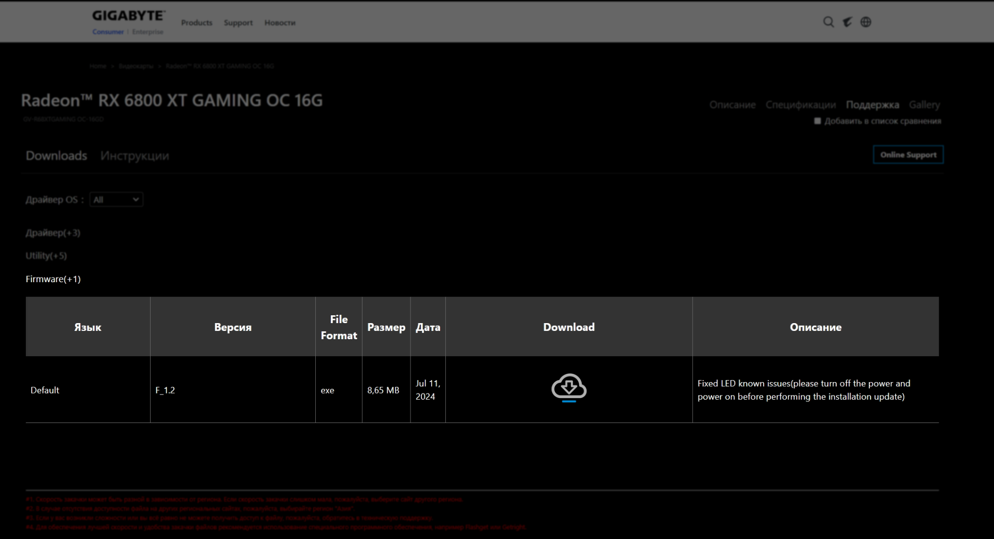Open the Gallery section link
Viewport: 994px width, 539px height.
pyautogui.click(x=924, y=105)
